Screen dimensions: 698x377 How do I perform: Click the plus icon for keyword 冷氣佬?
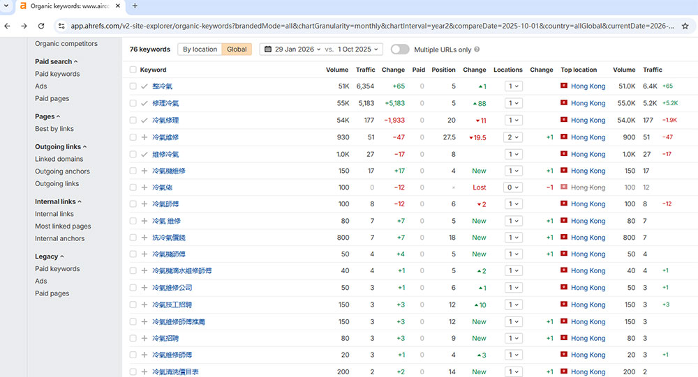click(144, 187)
